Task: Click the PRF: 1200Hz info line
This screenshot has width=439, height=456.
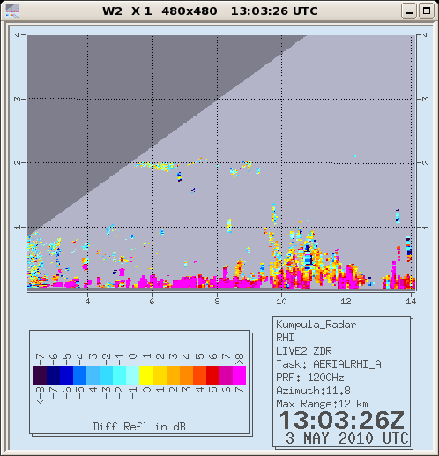Action: [310, 378]
